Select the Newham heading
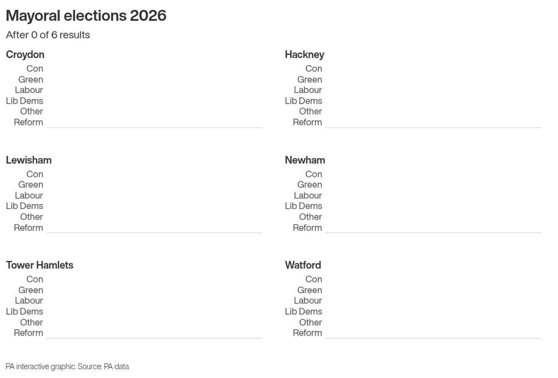 pos(305,160)
